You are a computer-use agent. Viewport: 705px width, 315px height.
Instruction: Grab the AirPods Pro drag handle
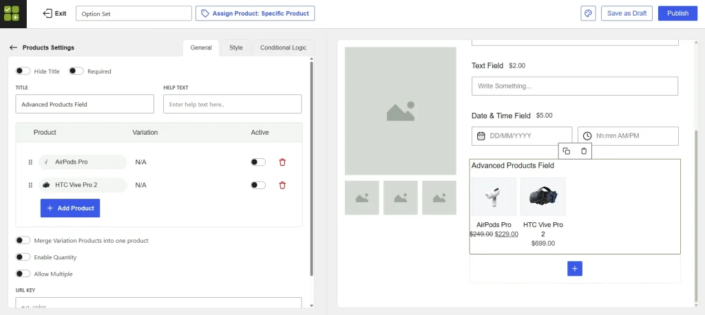[x=30, y=162]
